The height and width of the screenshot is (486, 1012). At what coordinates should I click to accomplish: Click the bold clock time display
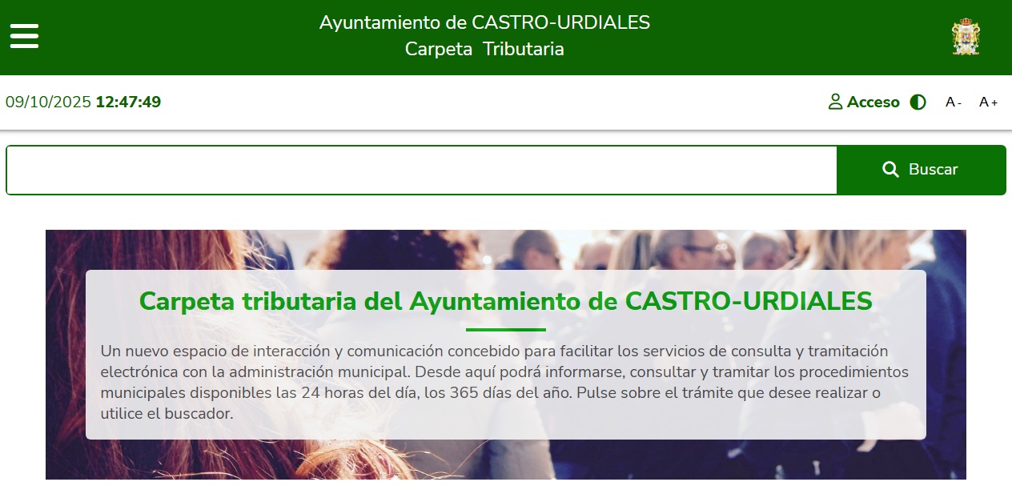tap(128, 102)
